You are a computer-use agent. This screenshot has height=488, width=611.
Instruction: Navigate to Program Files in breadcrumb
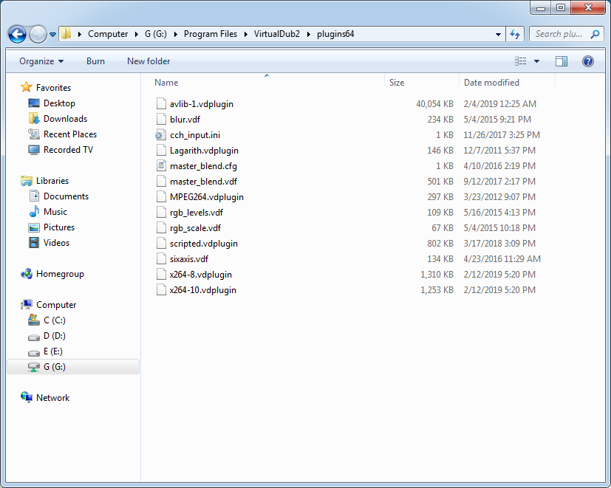click(x=211, y=34)
